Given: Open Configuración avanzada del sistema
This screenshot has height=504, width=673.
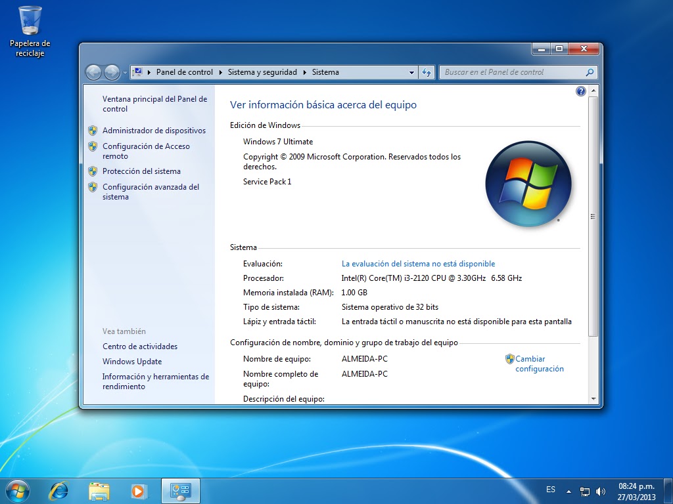Looking at the screenshot, I should [x=151, y=192].
